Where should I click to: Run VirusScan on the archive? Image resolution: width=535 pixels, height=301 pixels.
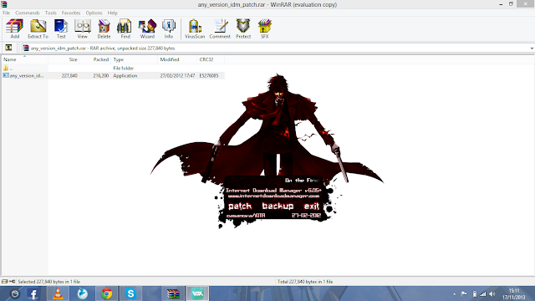[195, 29]
